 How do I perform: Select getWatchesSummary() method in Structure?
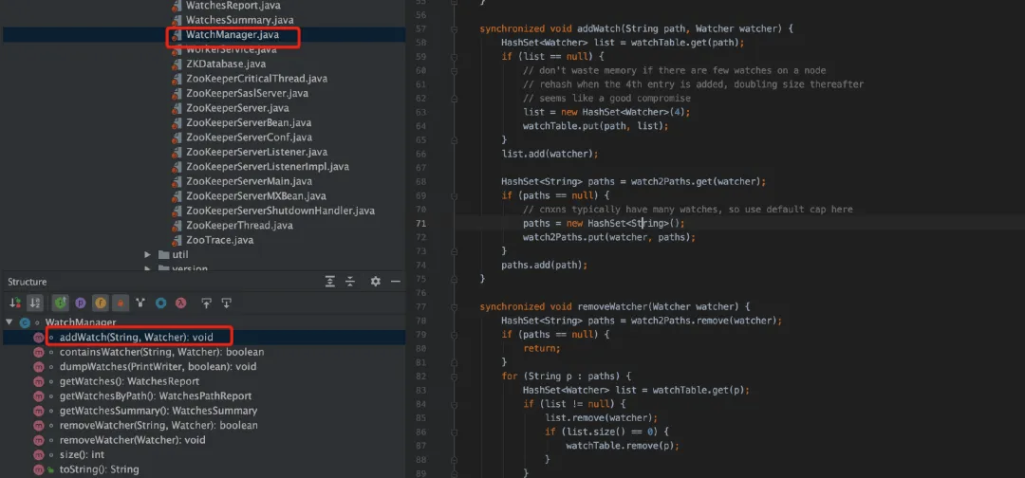click(x=158, y=411)
